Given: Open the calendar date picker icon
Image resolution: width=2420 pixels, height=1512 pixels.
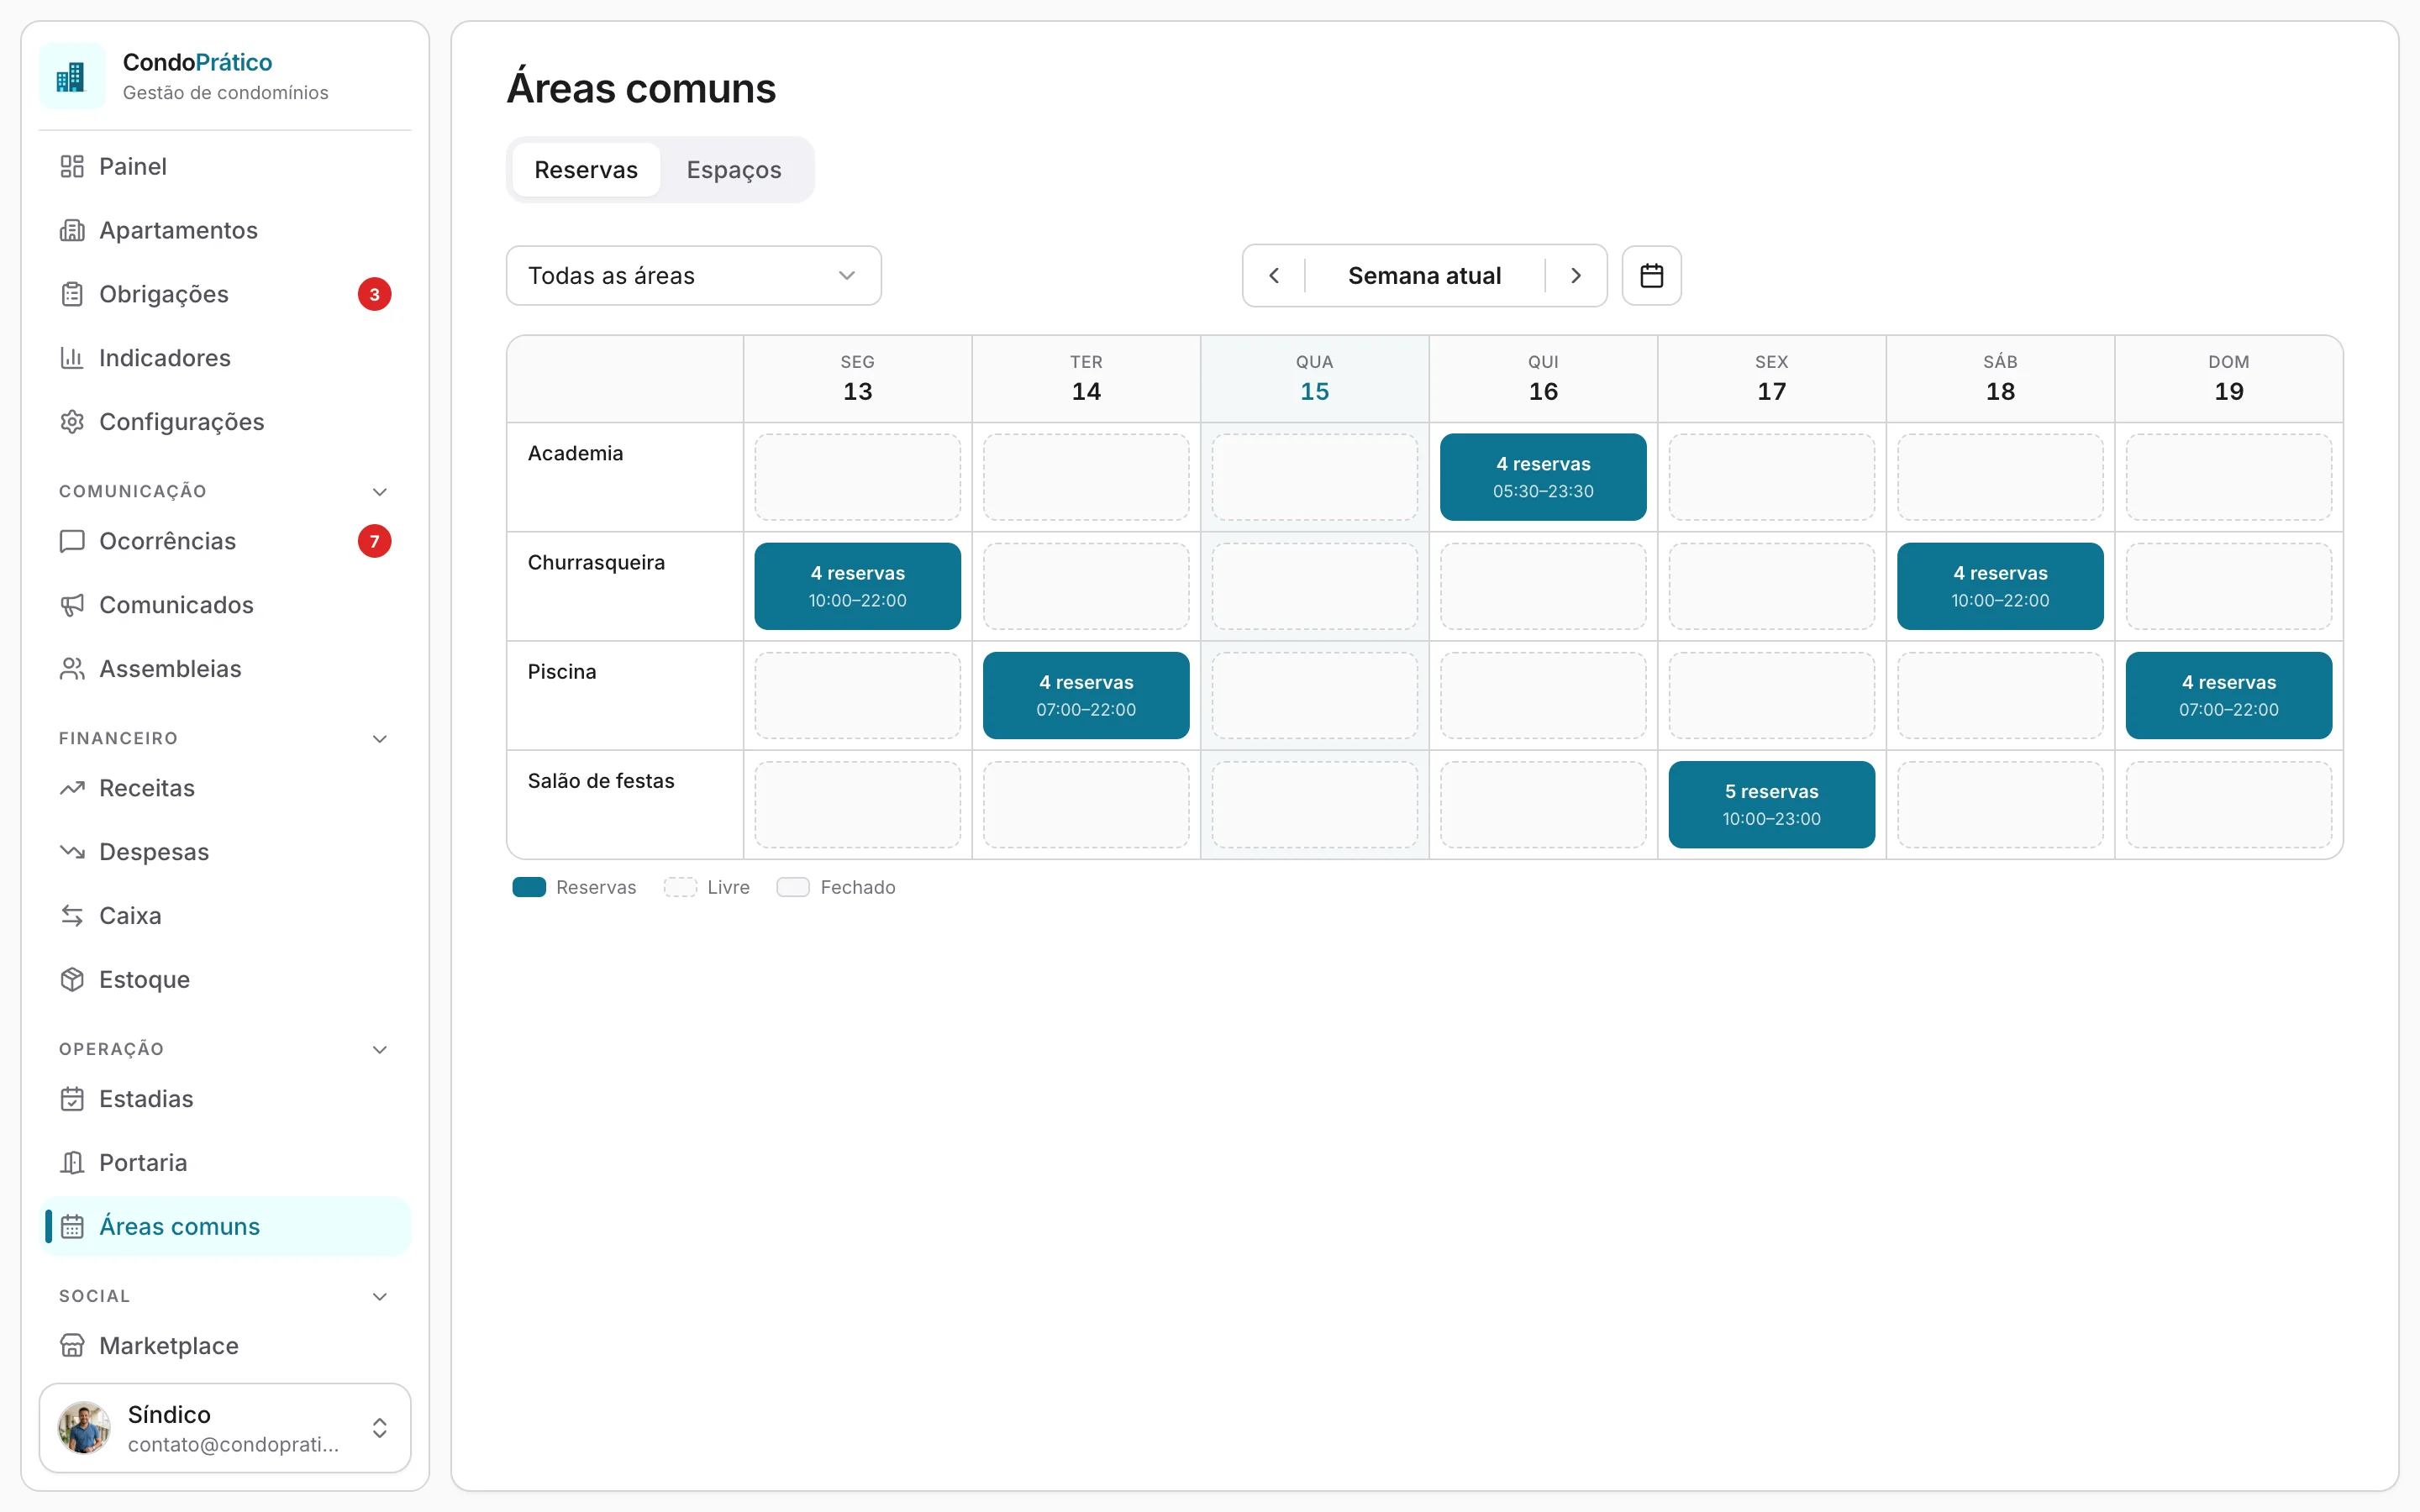Looking at the screenshot, I should click(1651, 276).
